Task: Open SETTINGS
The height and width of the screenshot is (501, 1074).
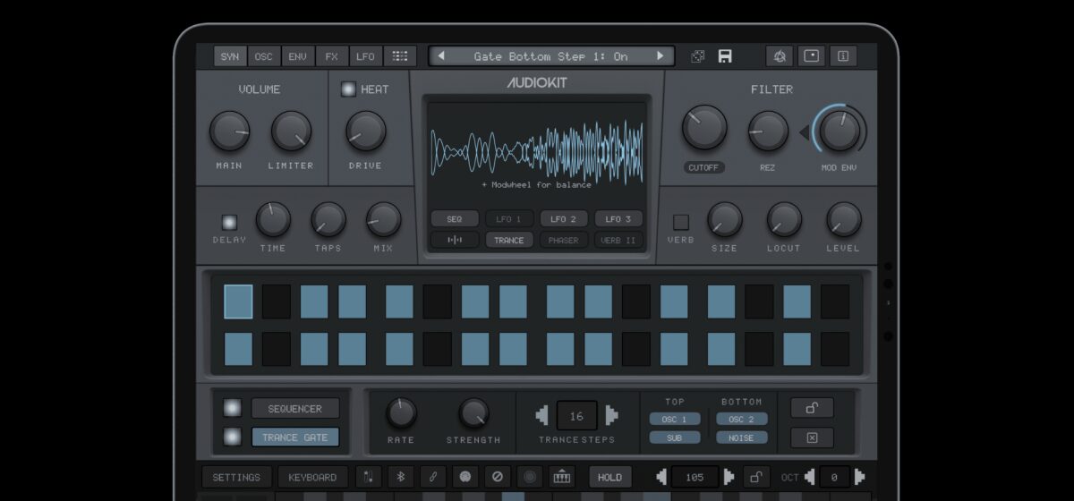Action: (x=236, y=477)
